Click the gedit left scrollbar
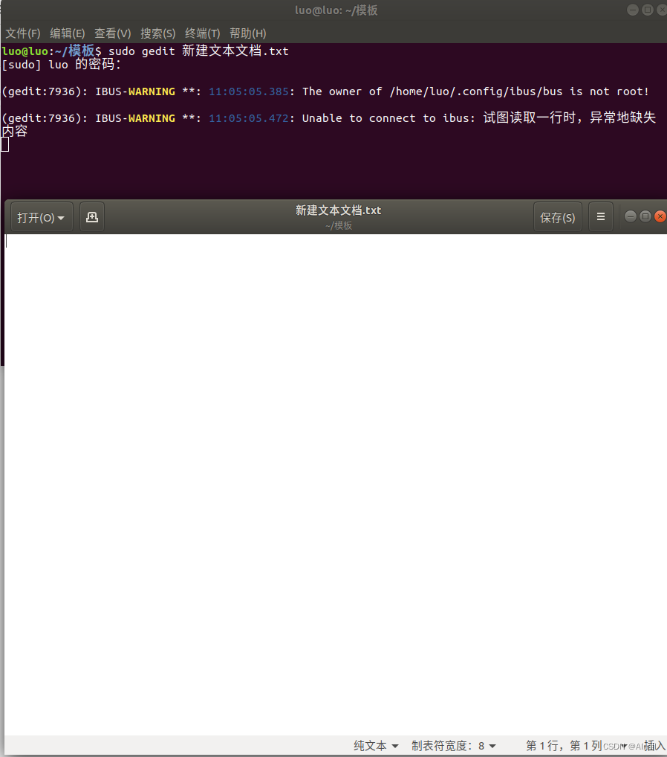The image size is (667, 757). (3, 297)
